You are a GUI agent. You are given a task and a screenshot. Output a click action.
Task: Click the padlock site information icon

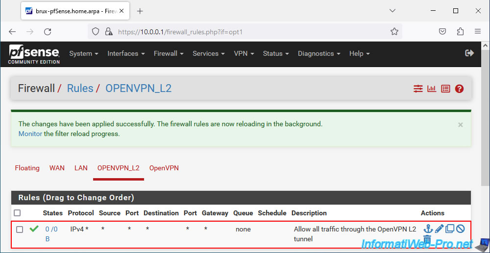[108, 31]
